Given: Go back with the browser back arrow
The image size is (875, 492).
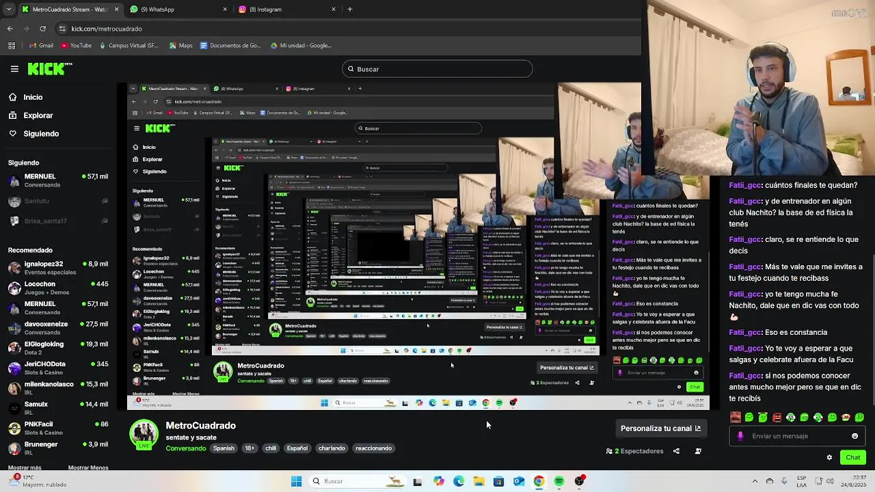Looking at the screenshot, I should pos(10,29).
